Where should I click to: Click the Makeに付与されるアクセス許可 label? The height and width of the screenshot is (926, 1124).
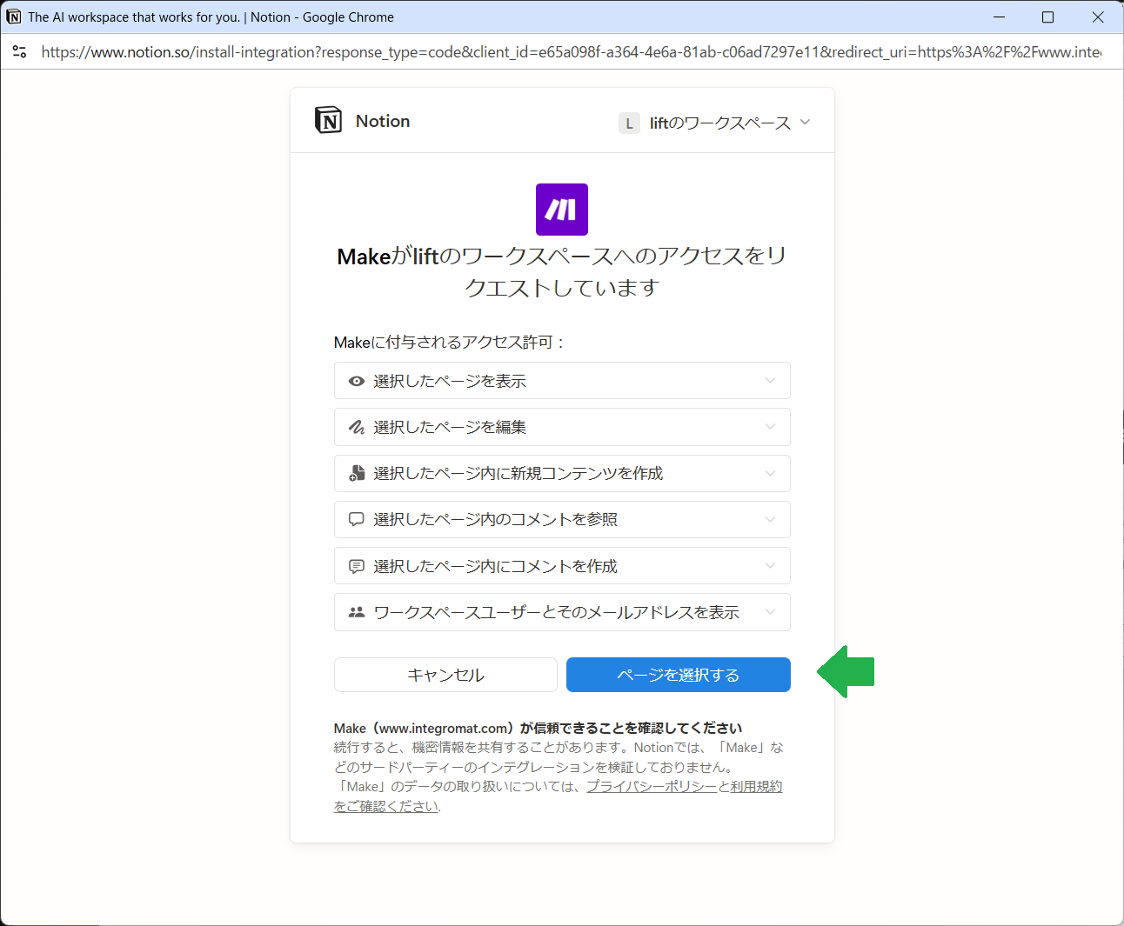pos(450,343)
